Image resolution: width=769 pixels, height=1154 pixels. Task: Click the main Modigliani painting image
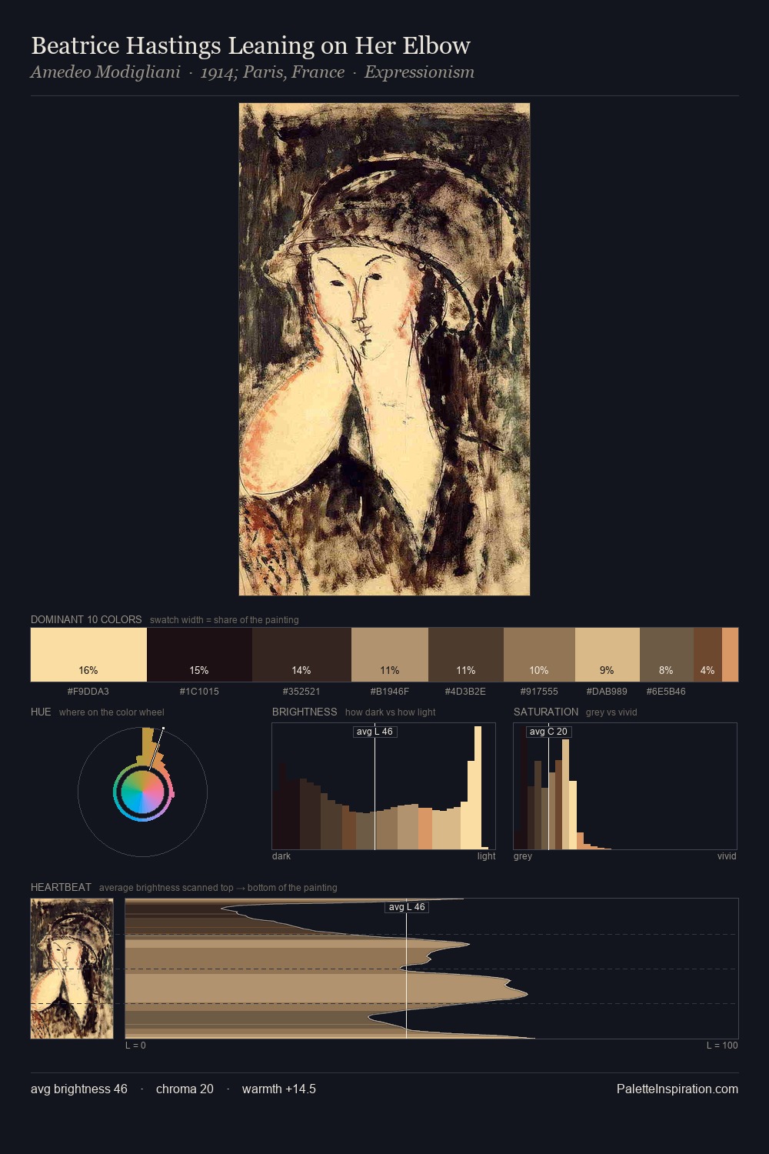click(384, 349)
